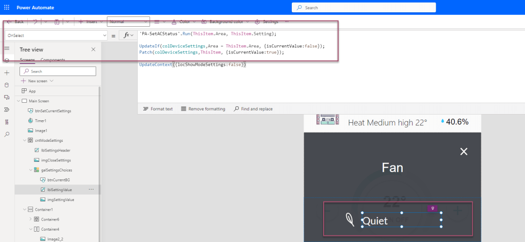Switch to the Components tab

pos(53,60)
